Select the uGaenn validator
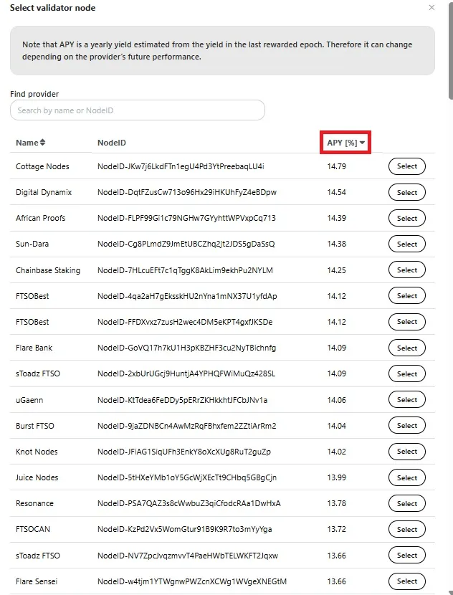Screen dimensions: 453x595 pos(406,399)
